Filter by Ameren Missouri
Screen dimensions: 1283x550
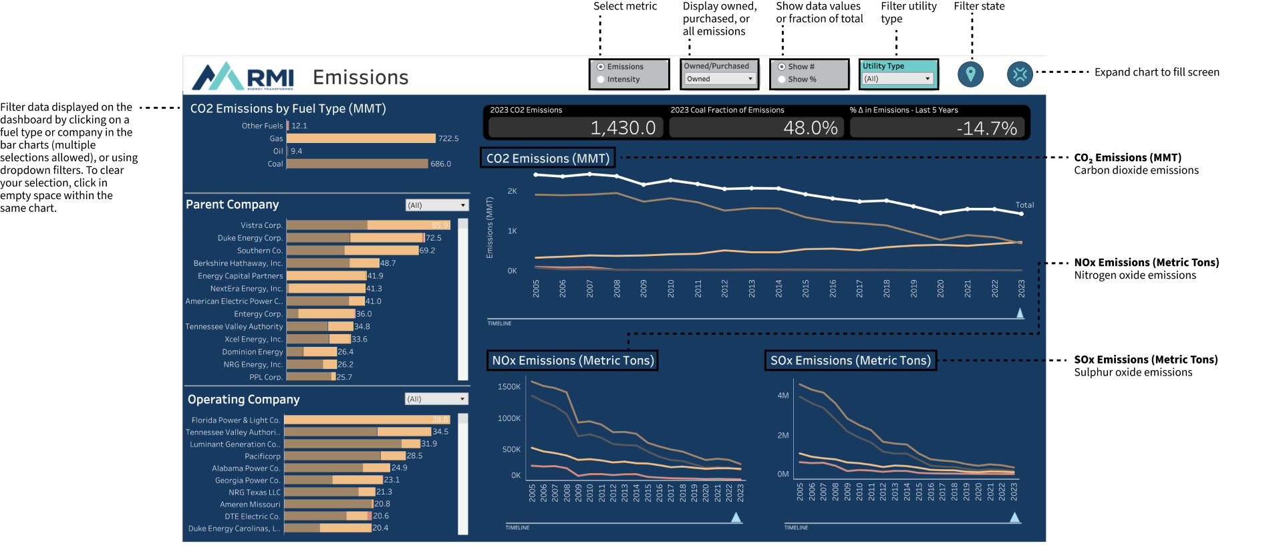[x=329, y=505]
